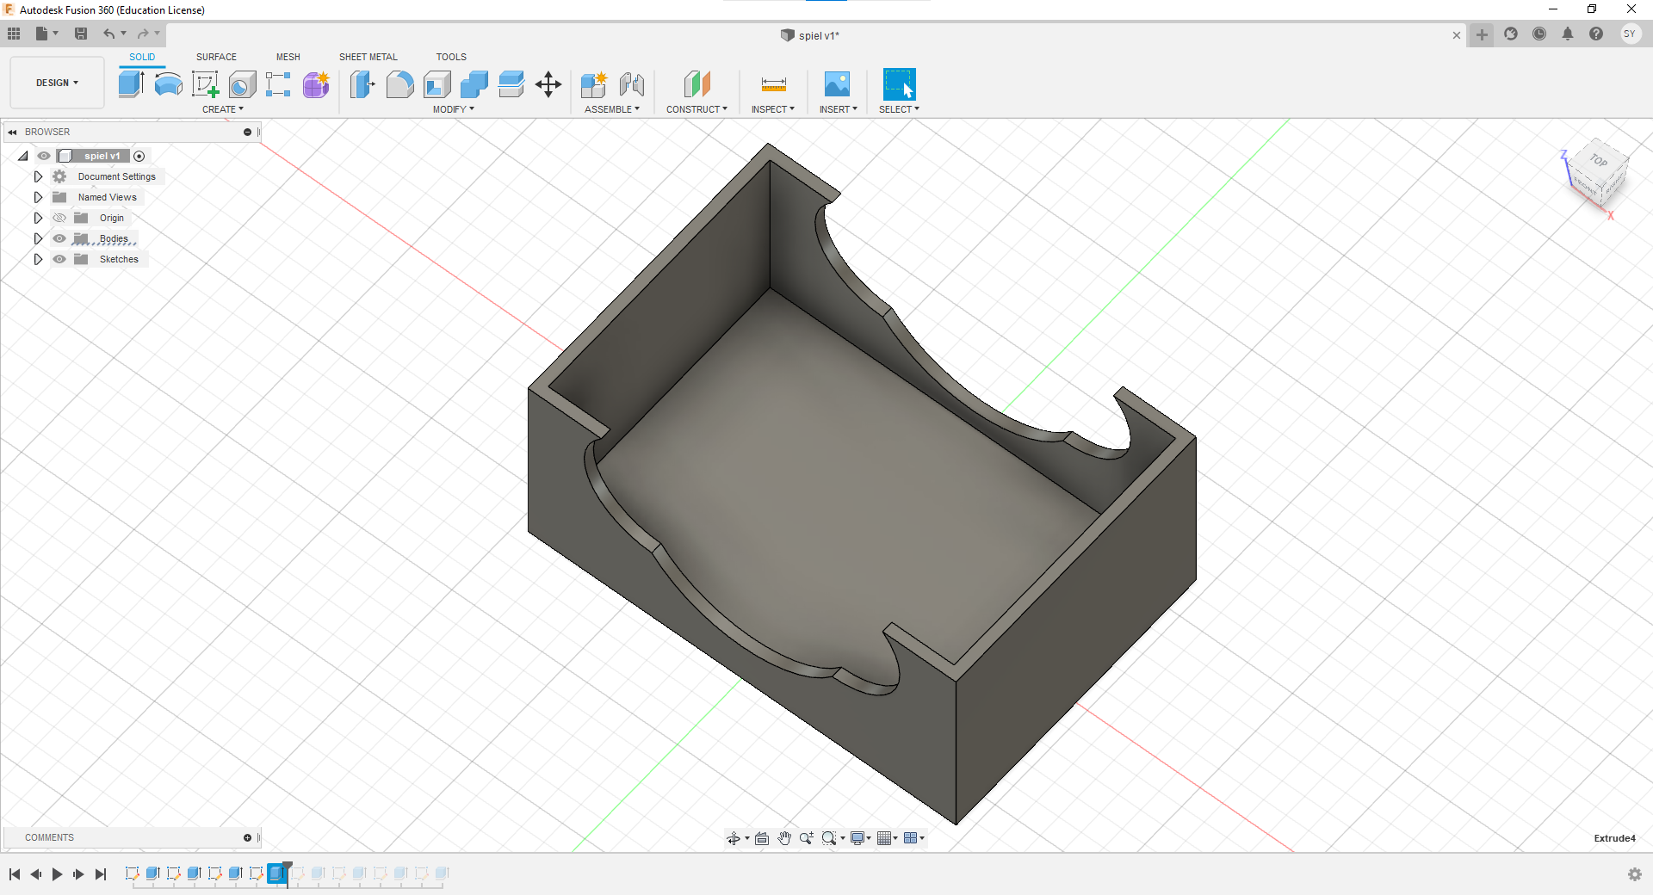
Task: Play the timeline animation
Action: [x=57, y=874]
